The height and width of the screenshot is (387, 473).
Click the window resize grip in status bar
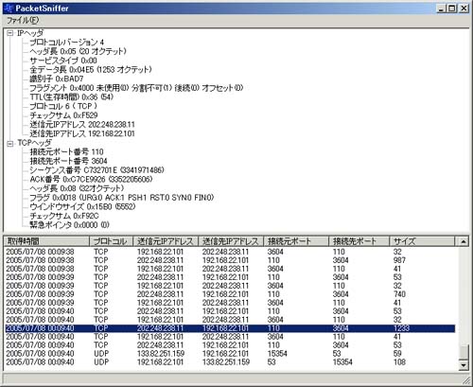tap(465, 379)
